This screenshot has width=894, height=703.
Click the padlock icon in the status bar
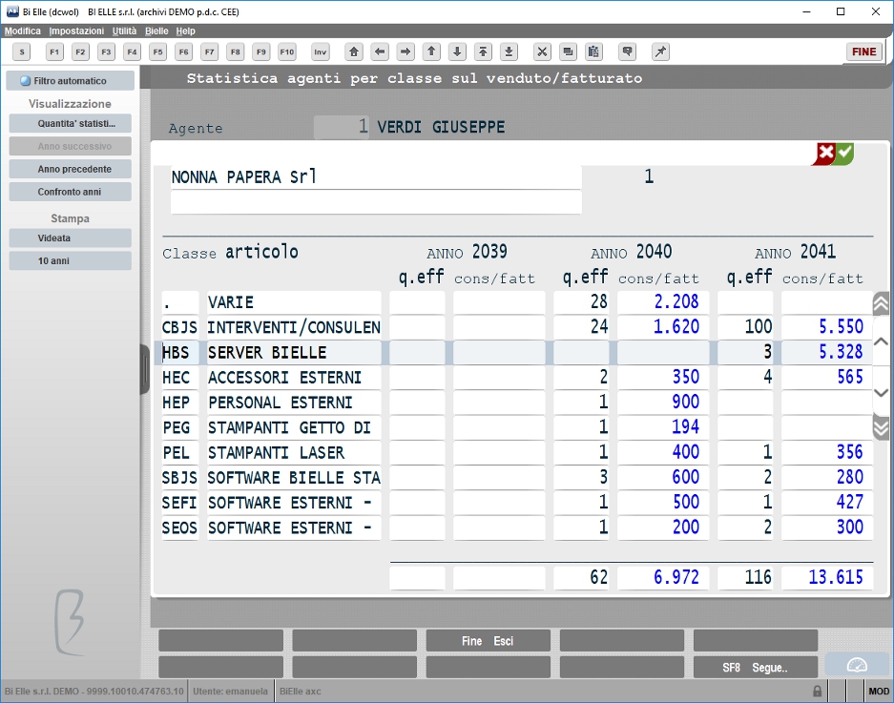coord(817,691)
